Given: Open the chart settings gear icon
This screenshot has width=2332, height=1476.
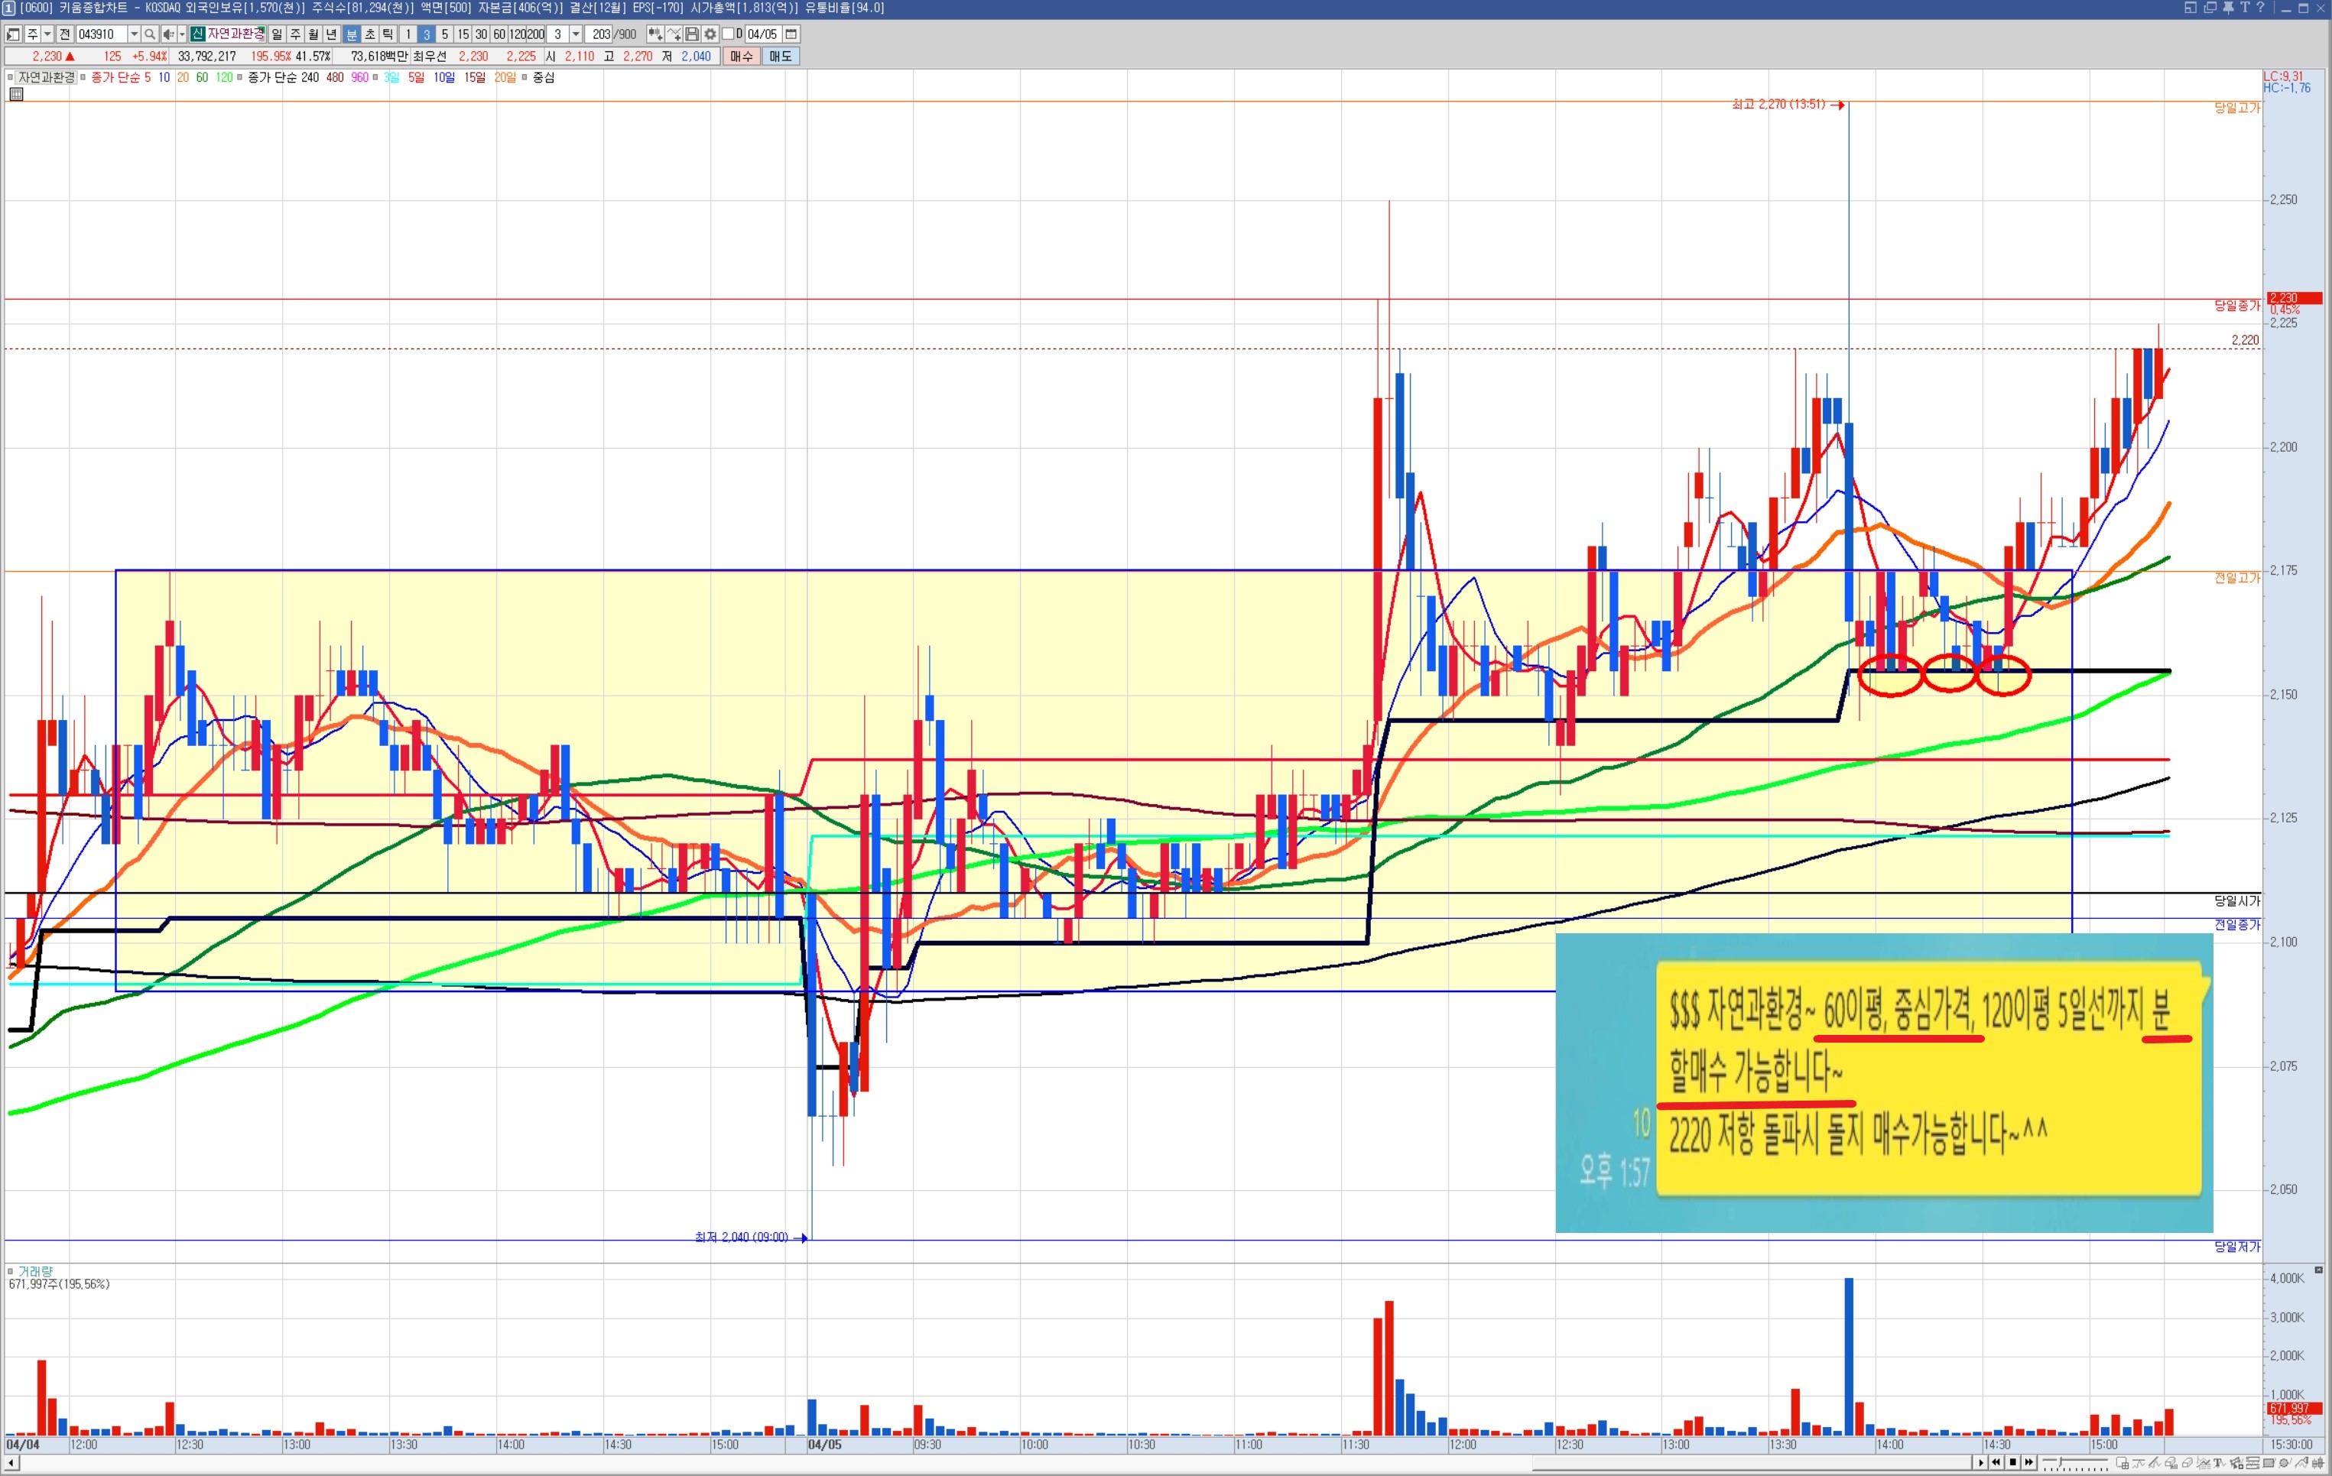Looking at the screenshot, I should [710, 35].
